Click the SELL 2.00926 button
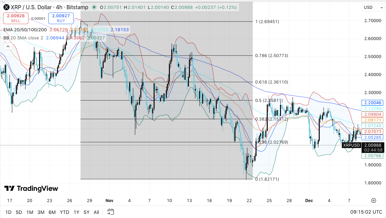Viewport: 386px width, 218px height. click(16, 18)
